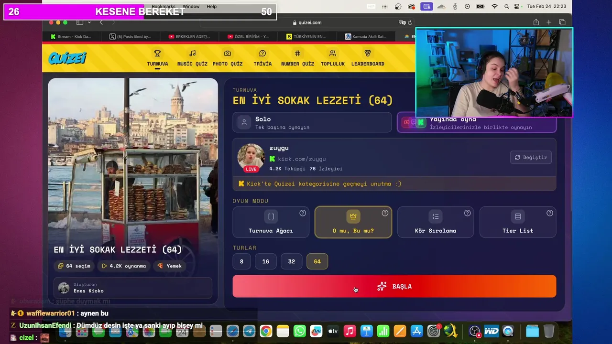Viewport: 612px width, 344px height.
Task: Open Google Chrome from the Dock
Action: (266, 331)
